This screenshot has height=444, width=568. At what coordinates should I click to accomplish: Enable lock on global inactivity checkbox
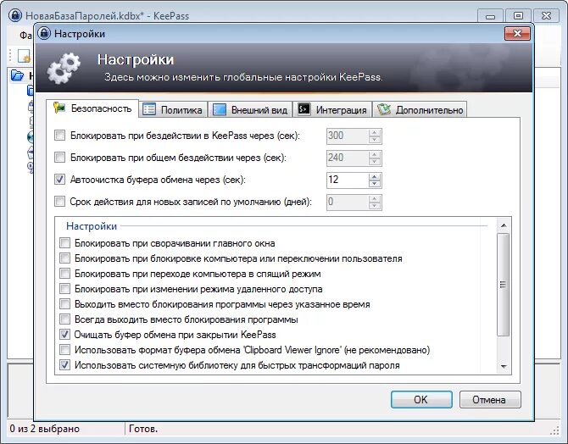point(60,158)
